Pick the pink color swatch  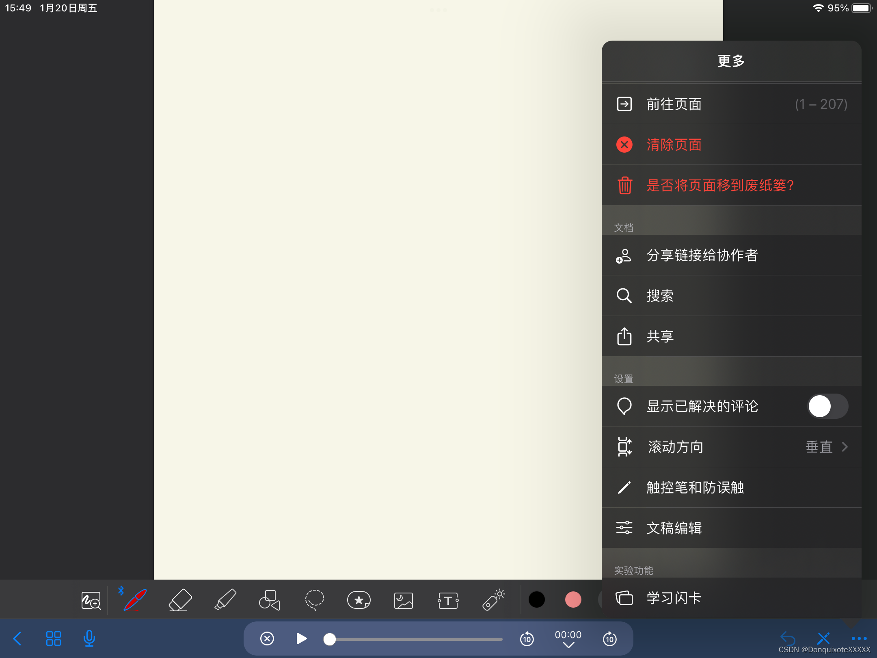coord(573,600)
